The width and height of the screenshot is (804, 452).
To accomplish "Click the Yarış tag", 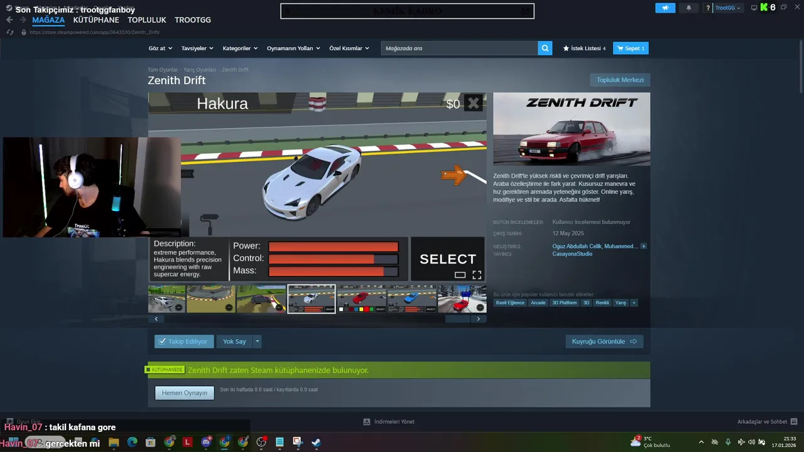I will click(621, 303).
